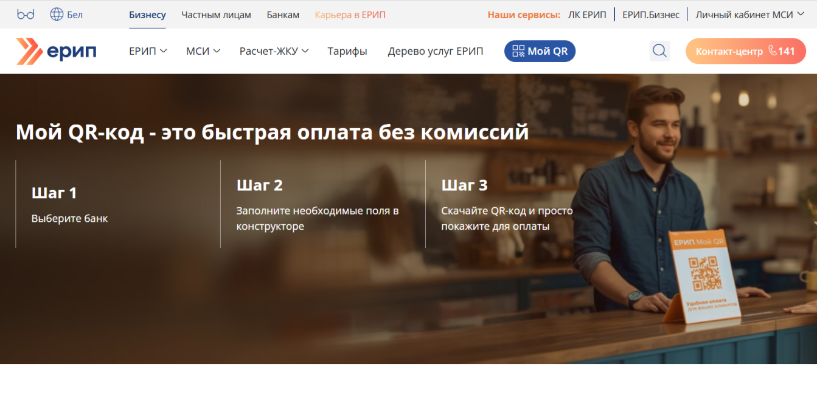
Task: Click the glasses accessibility icon
Action: tap(26, 15)
